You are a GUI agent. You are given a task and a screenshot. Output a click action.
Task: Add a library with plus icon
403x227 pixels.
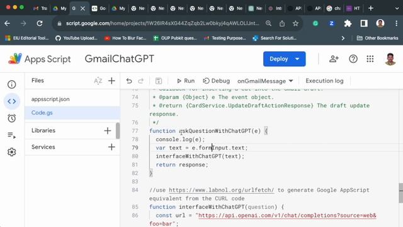108,131
